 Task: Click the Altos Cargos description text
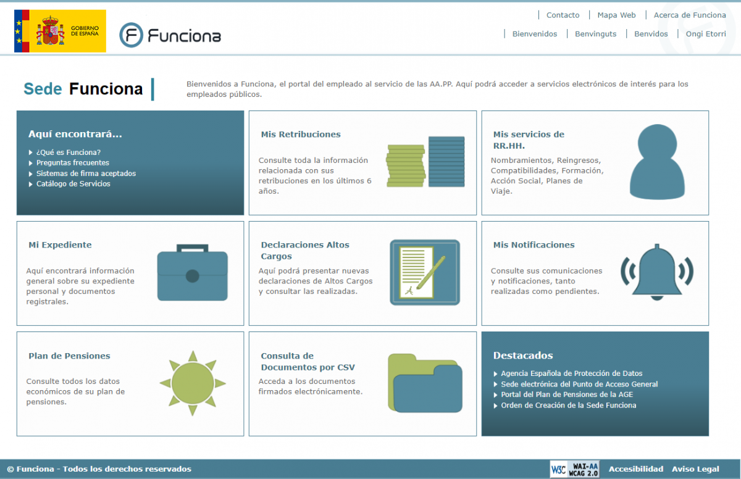click(316, 281)
